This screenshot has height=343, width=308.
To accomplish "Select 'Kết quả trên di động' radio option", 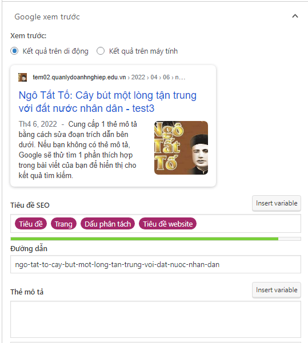I will pos(14,51).
